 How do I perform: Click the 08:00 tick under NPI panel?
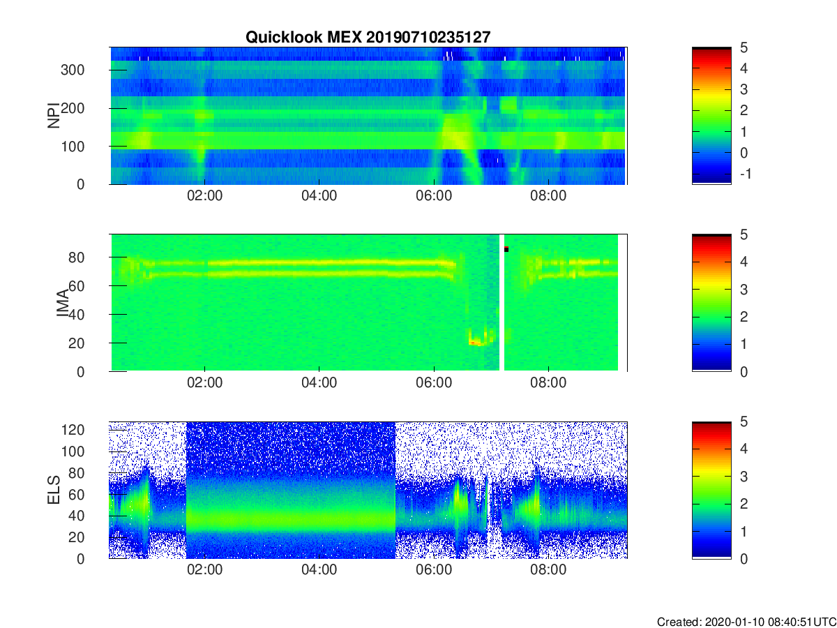coord(548,196)
